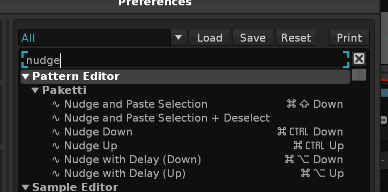Click the tilde icon beside Nudge Down
The height and width of the screenshot is (192, 388).
coord(56,132)
